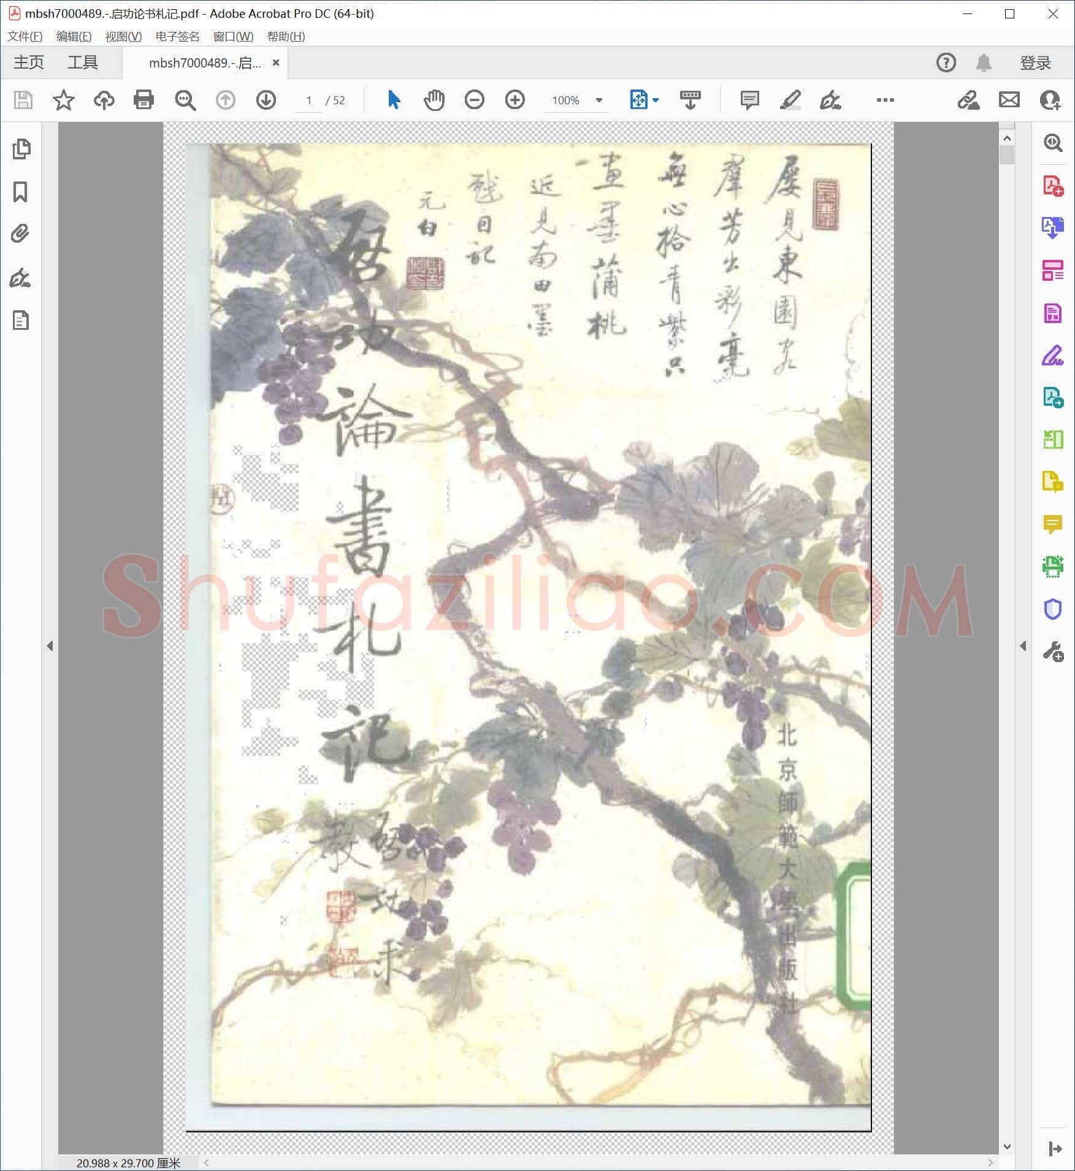Viewport: 1075px width, 1171px height.
Task: Open the Create PDF tool
Action: (1053, 185)
